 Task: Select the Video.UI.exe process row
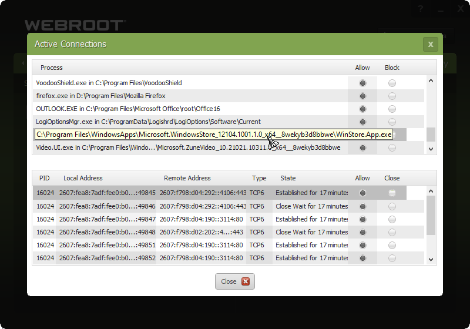[x=229, y=147]
